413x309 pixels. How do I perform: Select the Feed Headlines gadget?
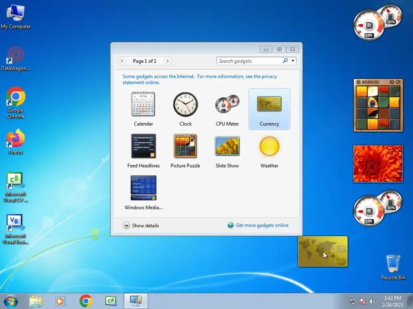point(143,151)
